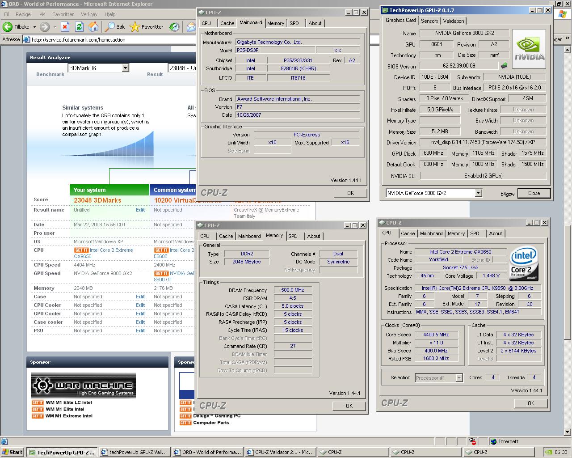The image size is (572, 458).
Task: Click GET IT badge beside Computer Parts
Action: pyautogui.click(x=185, y=423)
